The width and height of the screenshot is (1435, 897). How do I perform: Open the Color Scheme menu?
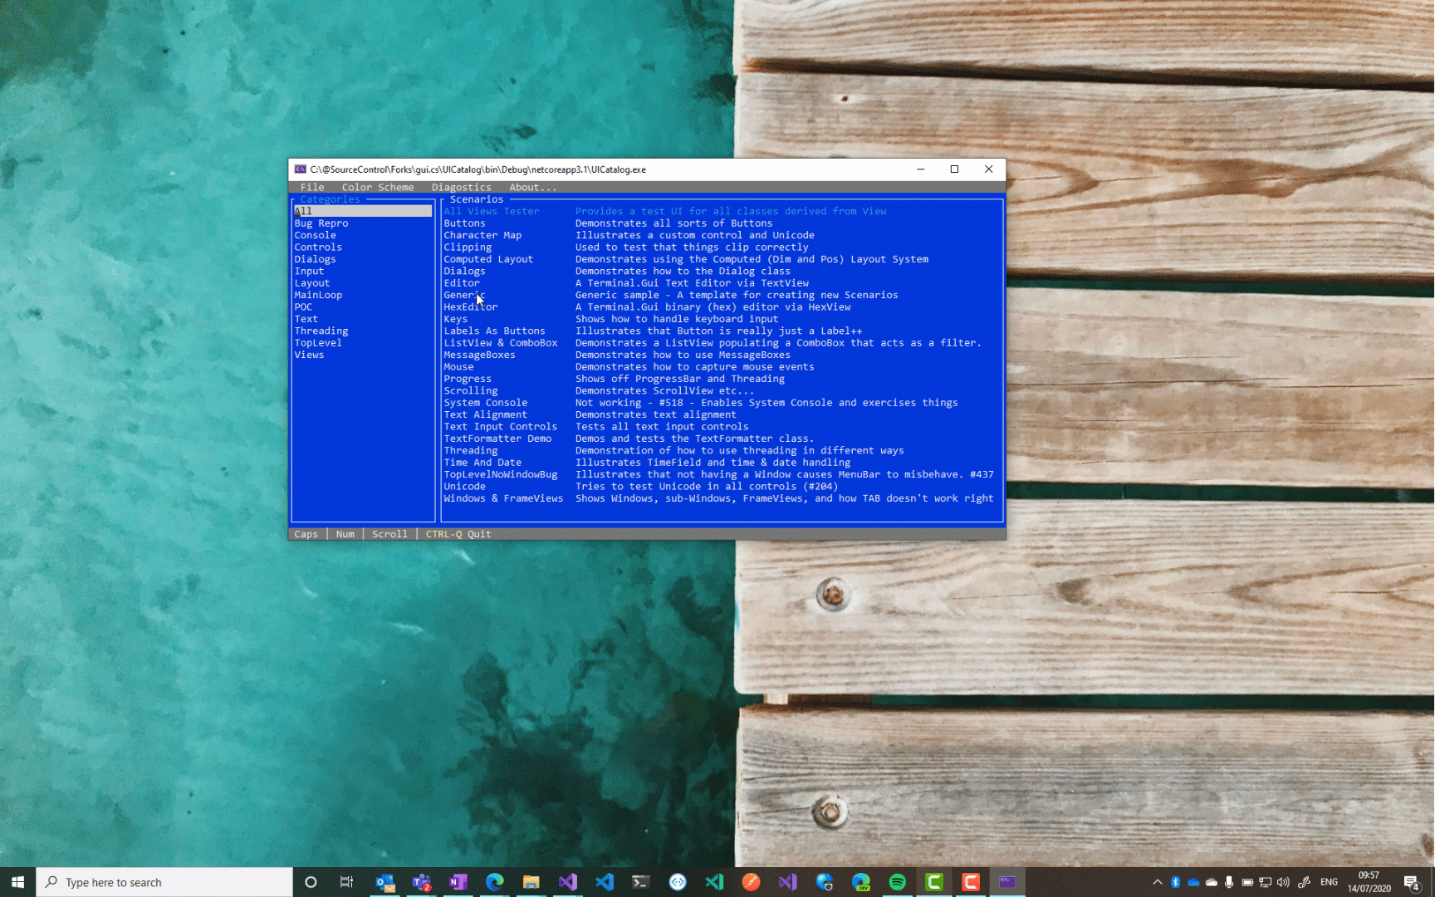coord(378,188)
